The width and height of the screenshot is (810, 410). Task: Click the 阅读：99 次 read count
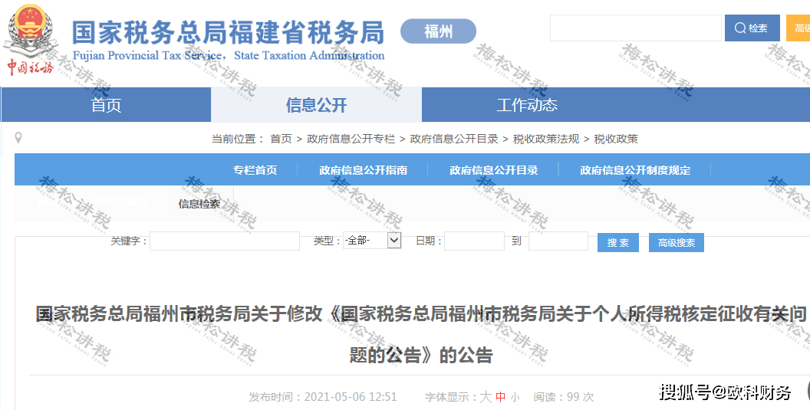(x=564, y=397)
